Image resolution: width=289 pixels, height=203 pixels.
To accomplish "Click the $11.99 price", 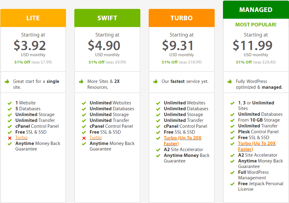I will [252, 45].
